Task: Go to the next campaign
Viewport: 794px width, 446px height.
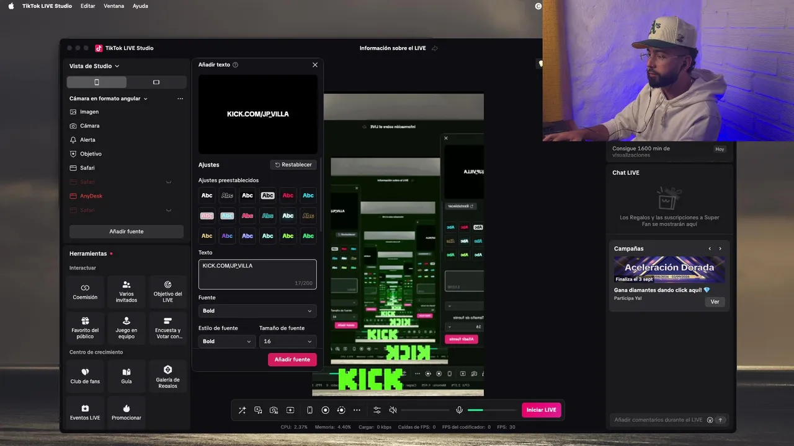Action: (720, 249)
